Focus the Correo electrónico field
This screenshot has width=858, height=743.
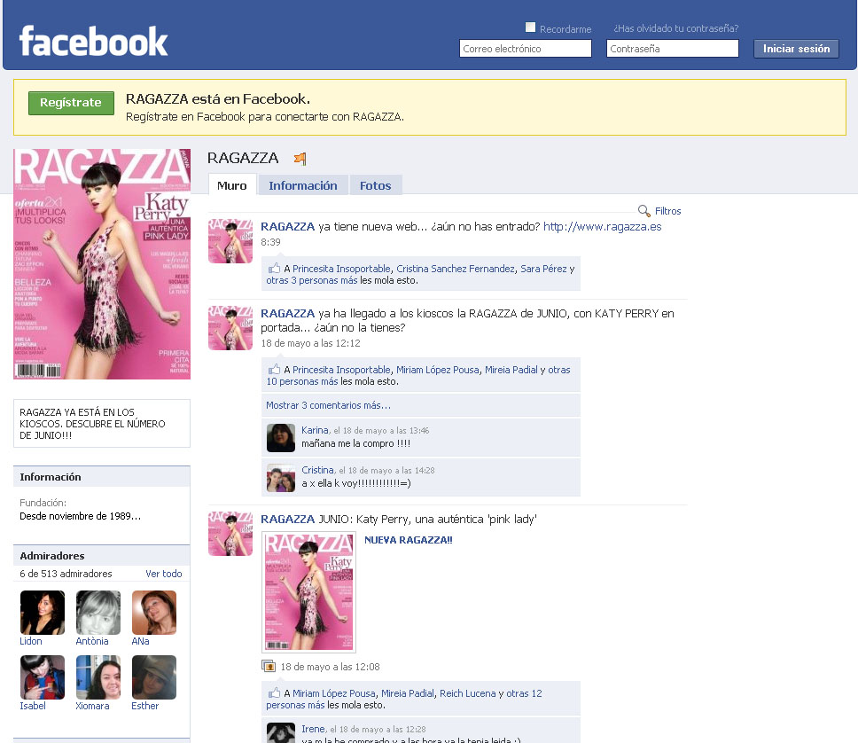pos(526,48)
